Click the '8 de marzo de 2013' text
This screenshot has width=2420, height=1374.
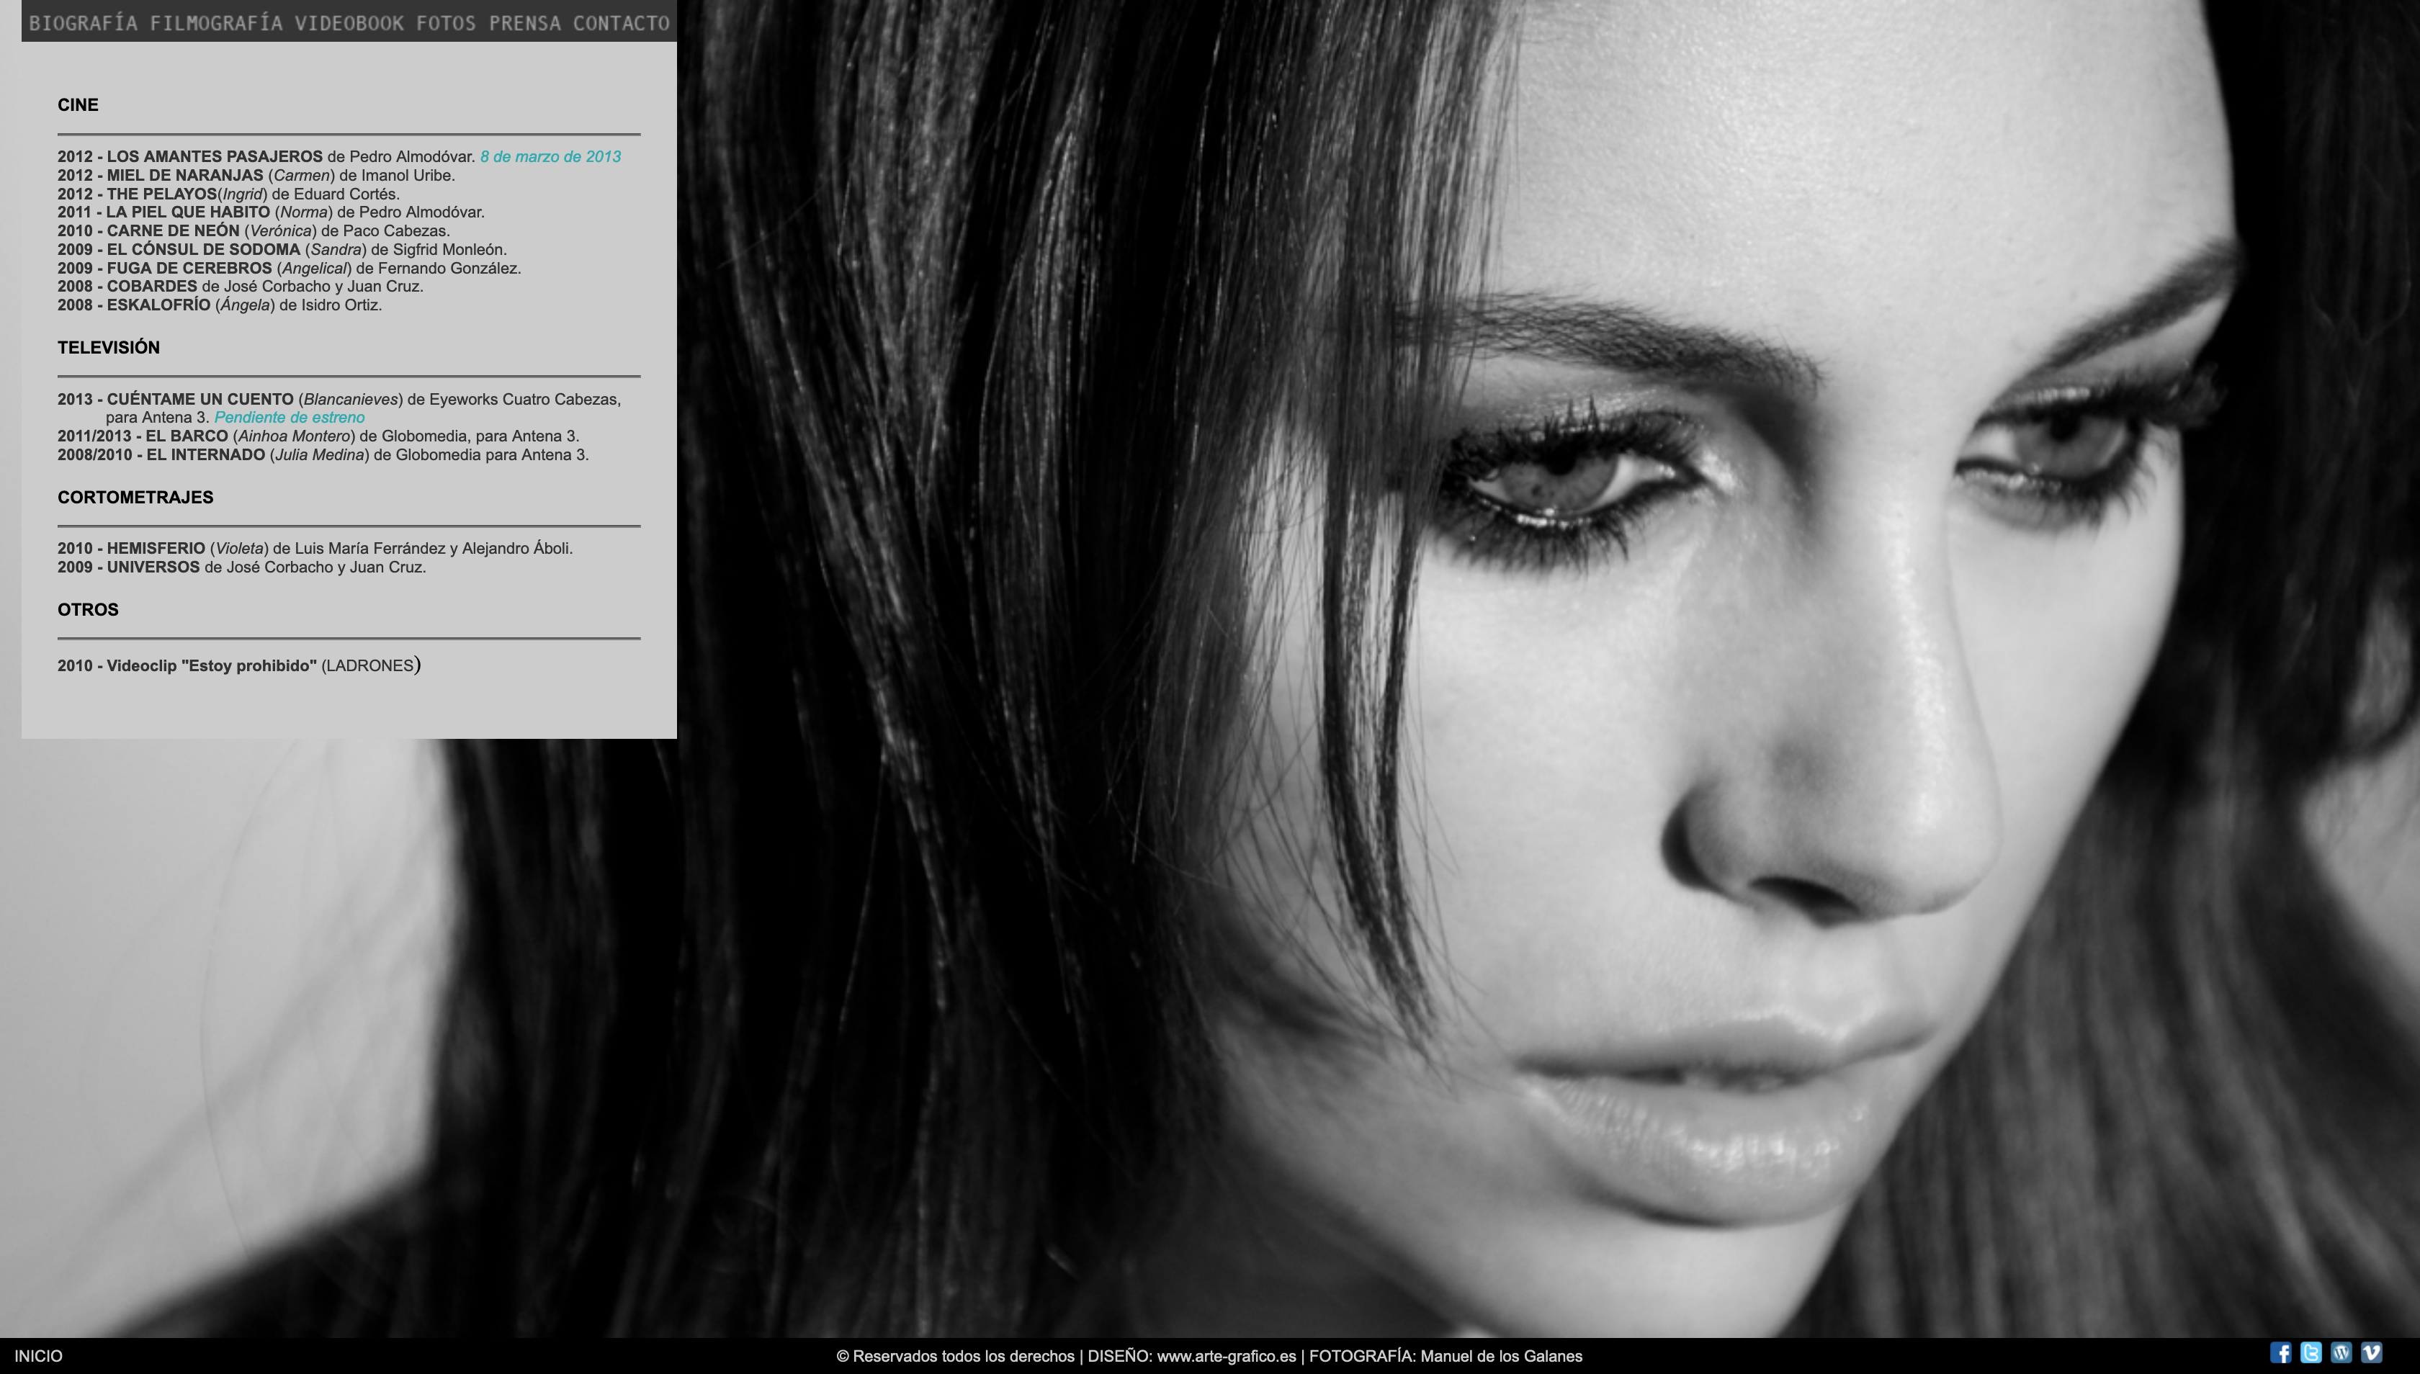pos(550,157)
